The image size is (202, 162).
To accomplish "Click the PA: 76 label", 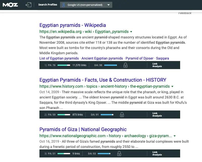I will 52,65.
